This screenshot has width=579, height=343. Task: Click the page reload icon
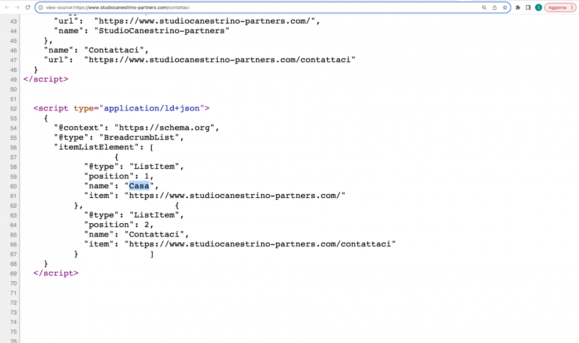pyautogui.click(x=27, y=8)
